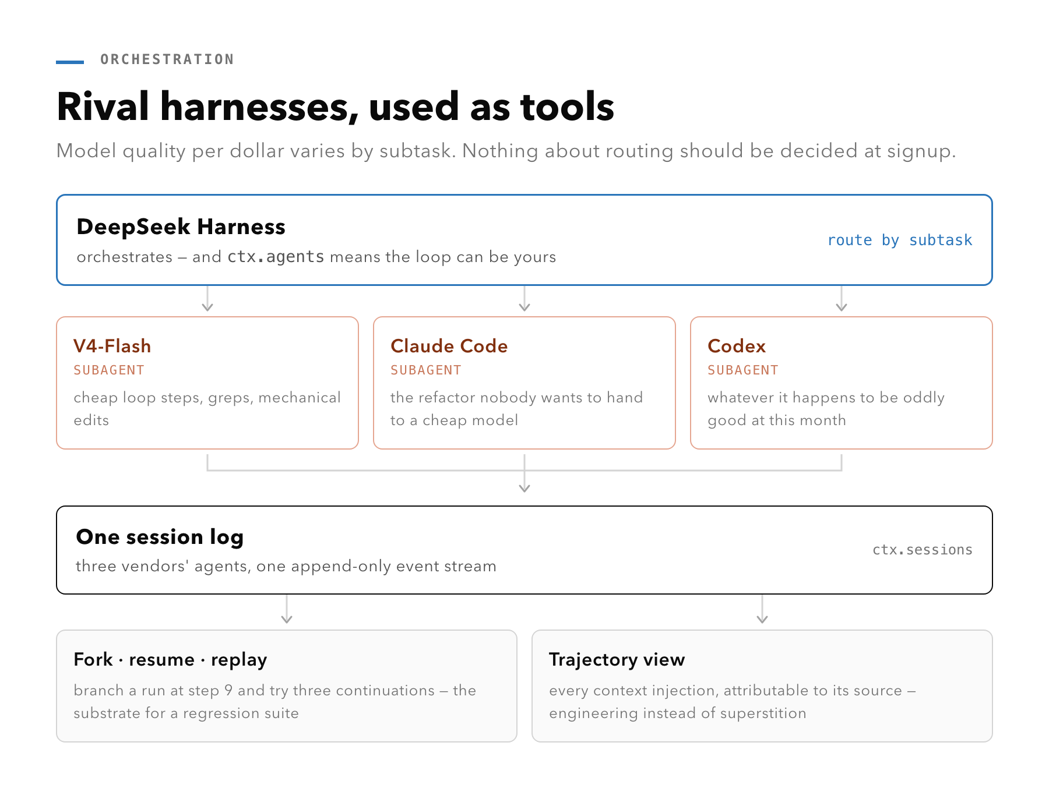1049x792 pixels.
Task: Select the 'Fork · resume · replay' title
Action: pyautogui.click(x=170, y=660)
